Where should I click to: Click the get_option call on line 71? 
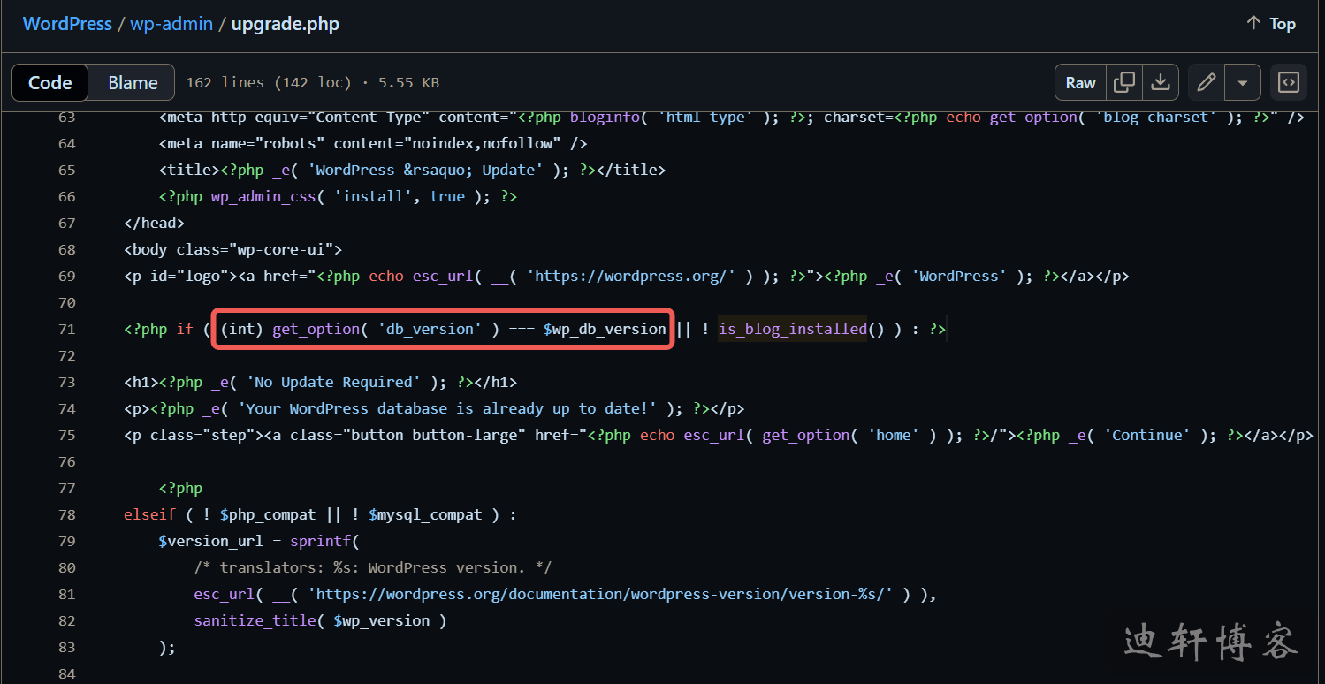[x=316, y=329]
